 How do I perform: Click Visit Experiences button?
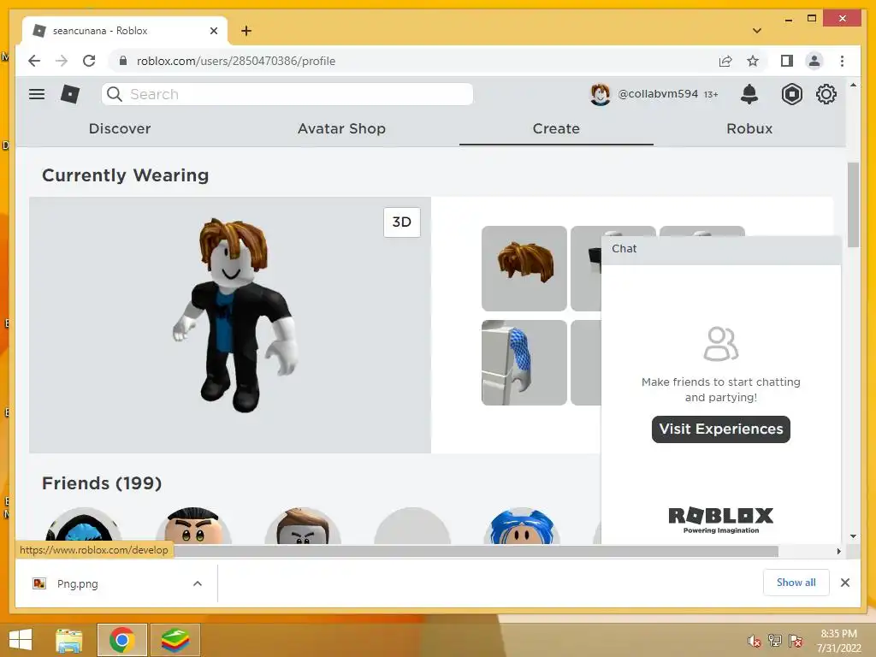720,429
